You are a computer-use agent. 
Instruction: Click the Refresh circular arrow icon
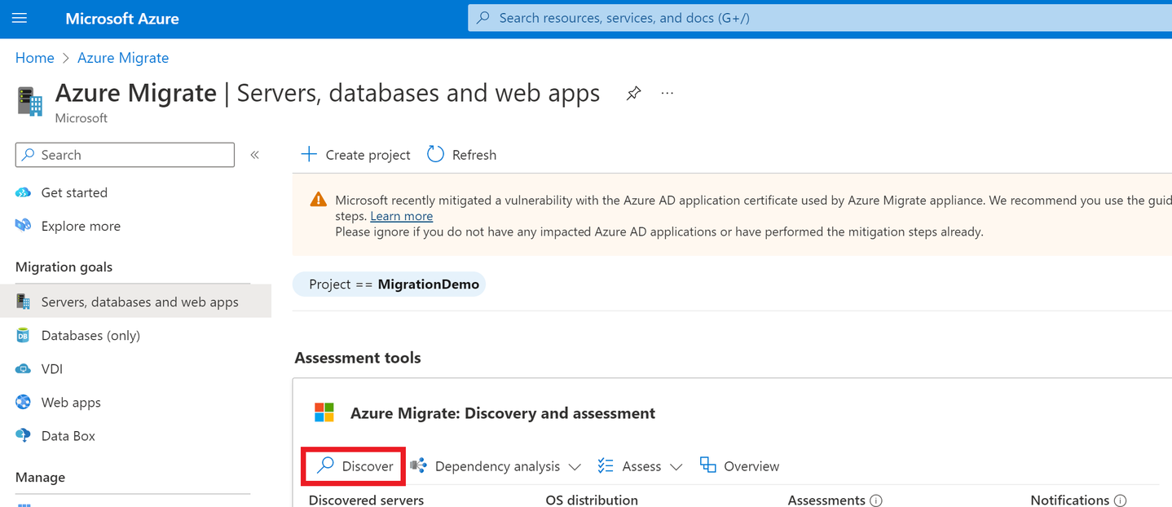click(x=436, y=154)
